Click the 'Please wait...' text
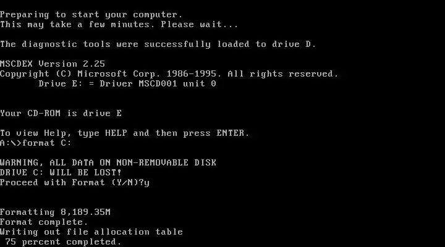The image size is (445, 247). 200,24
